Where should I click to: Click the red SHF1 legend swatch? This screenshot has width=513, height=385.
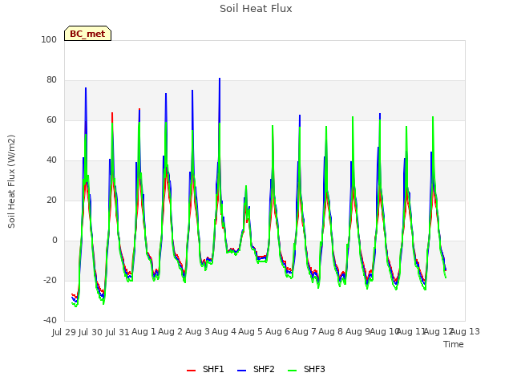191,371
